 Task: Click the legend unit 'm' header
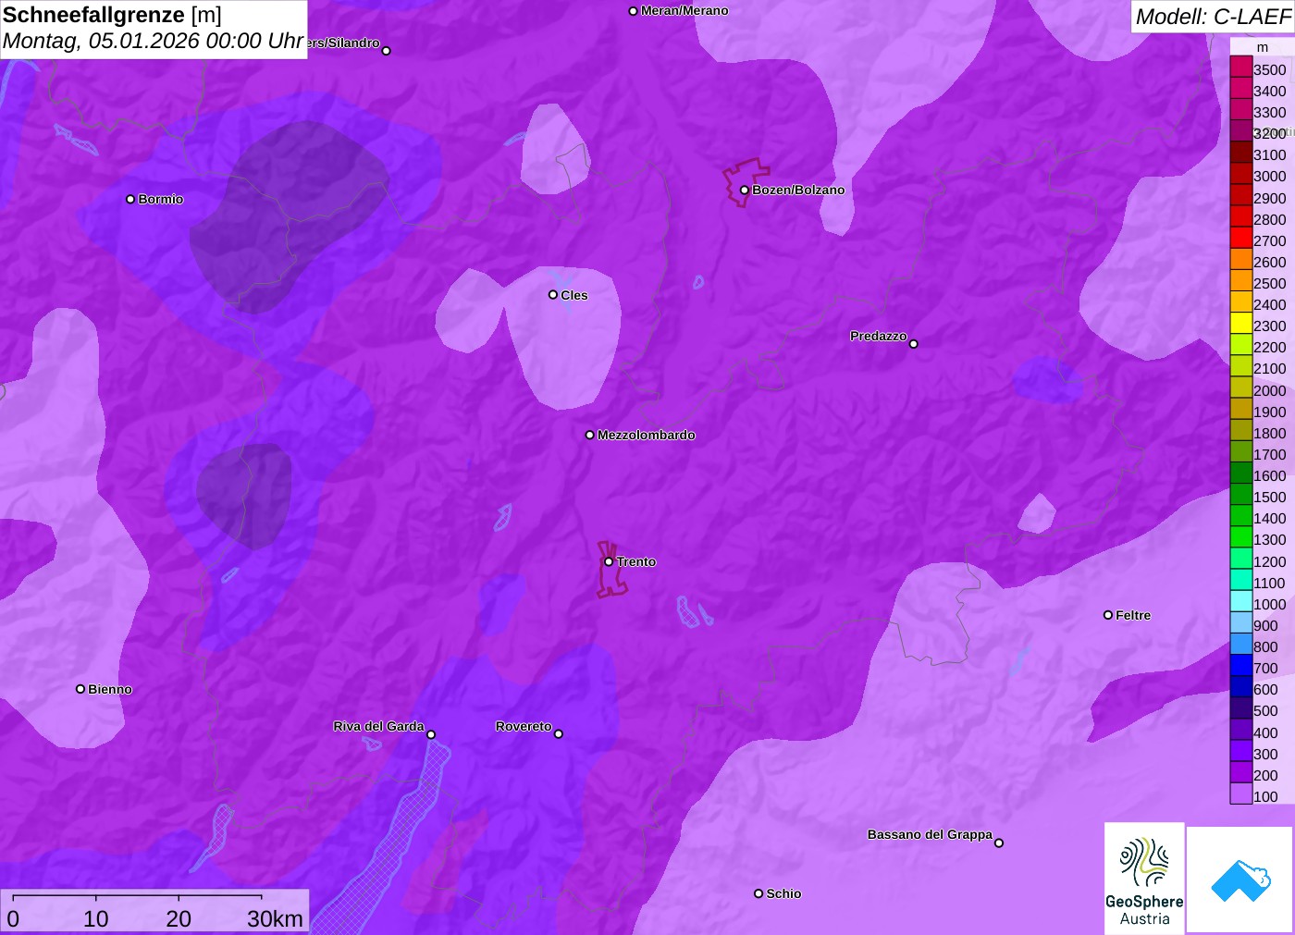1263,47
